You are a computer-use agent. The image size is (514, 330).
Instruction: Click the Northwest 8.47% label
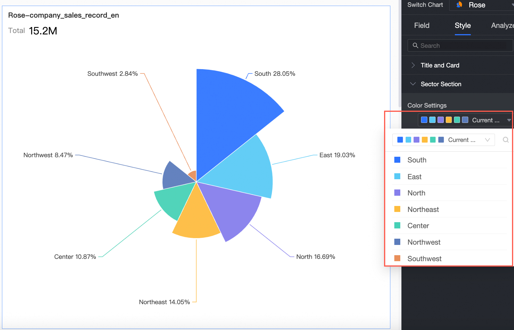(x=48, y=155)
